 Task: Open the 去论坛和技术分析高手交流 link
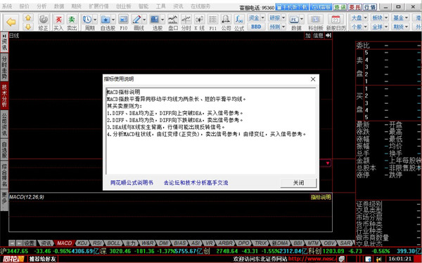click(196, 183)
